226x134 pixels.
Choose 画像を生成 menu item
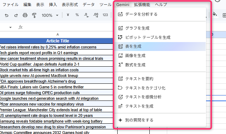[x=160, y=56]
